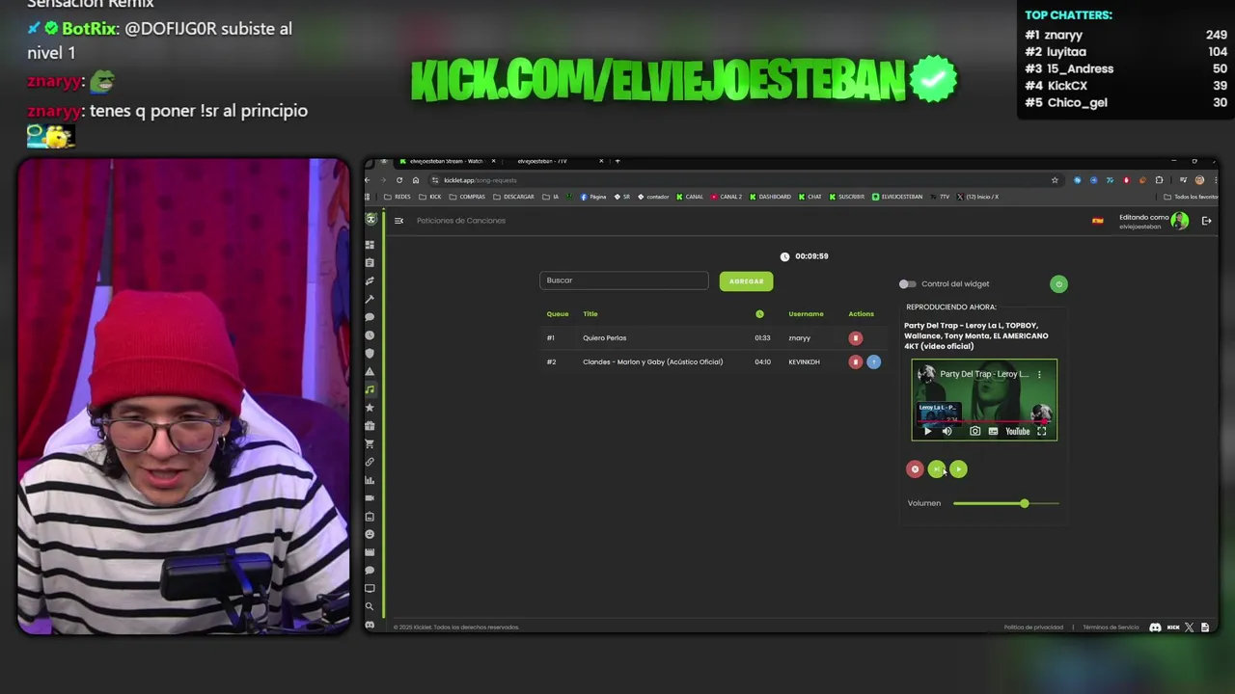Click the green play button below the video
The image size is (1235, 694).
point(958,469)
